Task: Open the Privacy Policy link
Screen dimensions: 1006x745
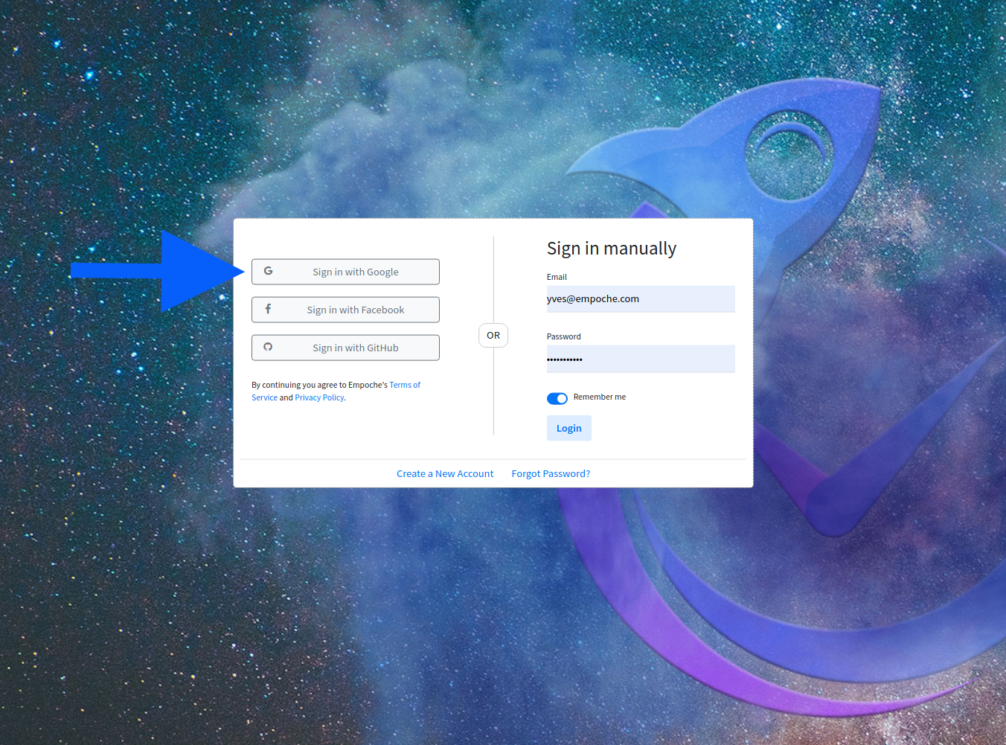Action: [x=319, y=397]
